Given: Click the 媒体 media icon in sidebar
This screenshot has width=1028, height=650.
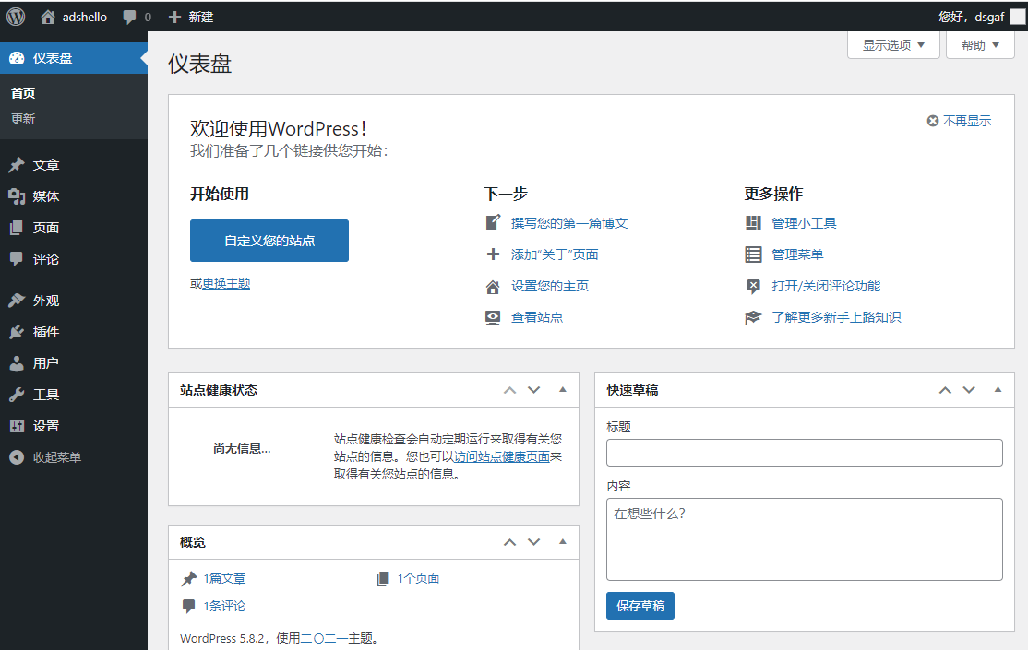Looking at the screenshot, I should coord(17,196).
